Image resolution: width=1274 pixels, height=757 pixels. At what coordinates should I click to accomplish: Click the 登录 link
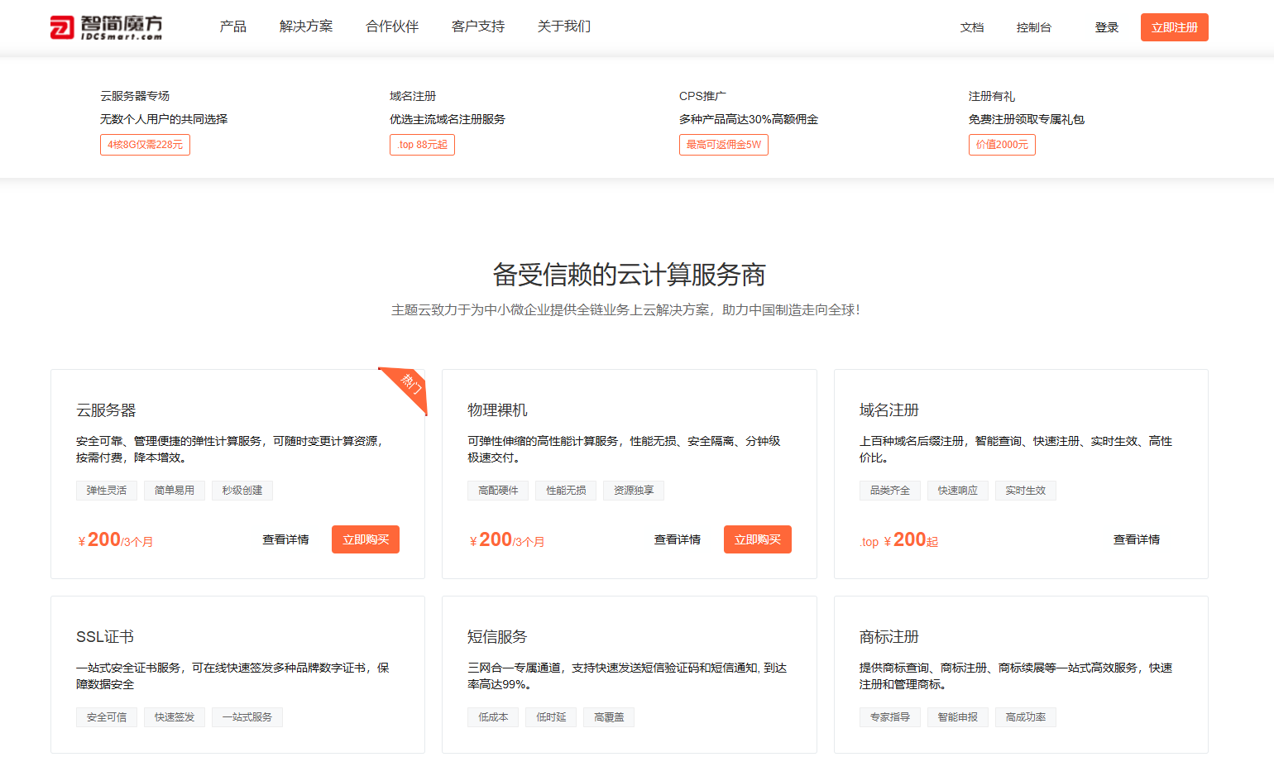pyautogui.click(x=1106, y=26)
